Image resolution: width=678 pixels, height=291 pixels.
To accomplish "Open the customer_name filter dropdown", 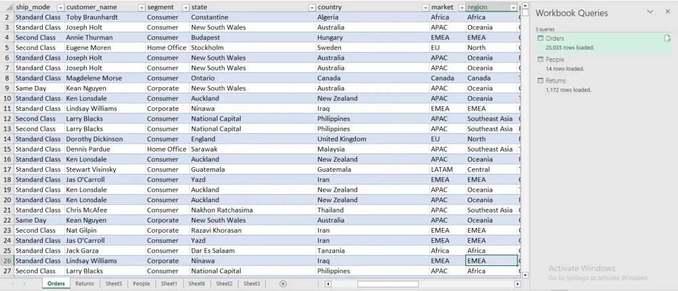I will pos(141,7).
